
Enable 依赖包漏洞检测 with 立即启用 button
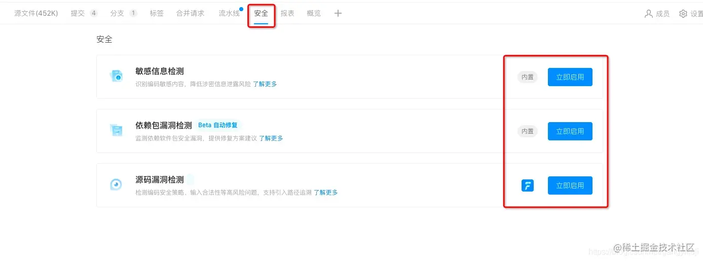coord(570,131)
